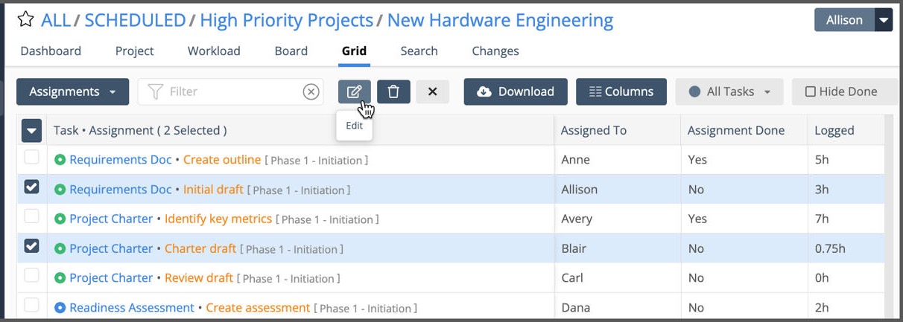
Task: Click the X deselect button in toolbar
Action: tap(432, 91)
